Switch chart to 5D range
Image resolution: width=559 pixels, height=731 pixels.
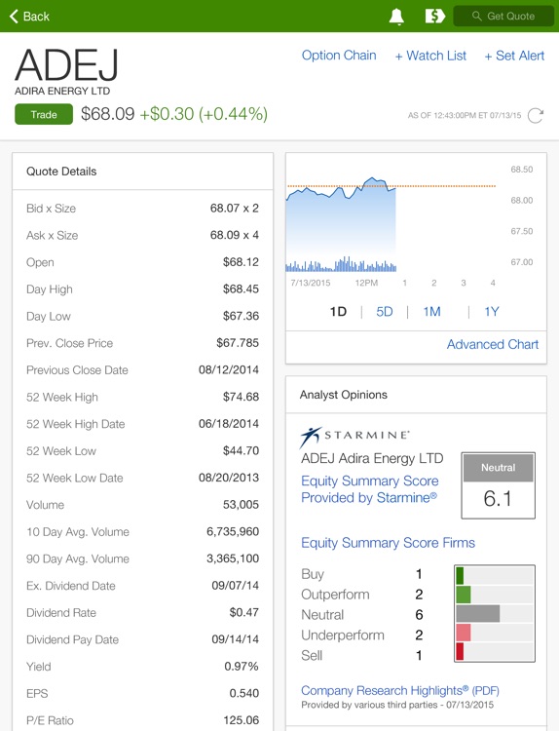click(385, 312)
